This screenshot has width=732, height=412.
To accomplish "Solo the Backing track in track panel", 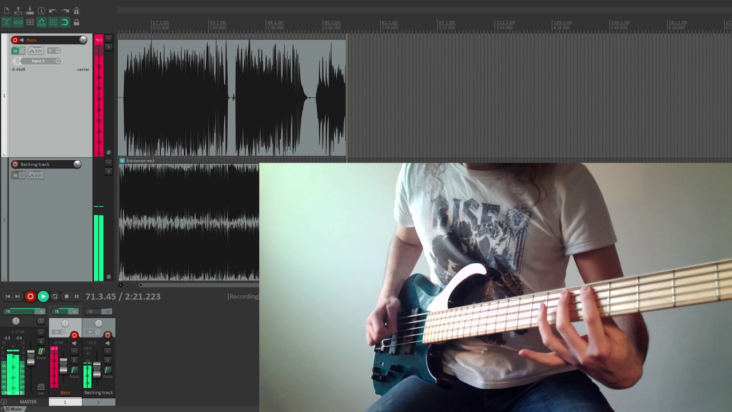I will pyautogui.click(x=109, y=171).
